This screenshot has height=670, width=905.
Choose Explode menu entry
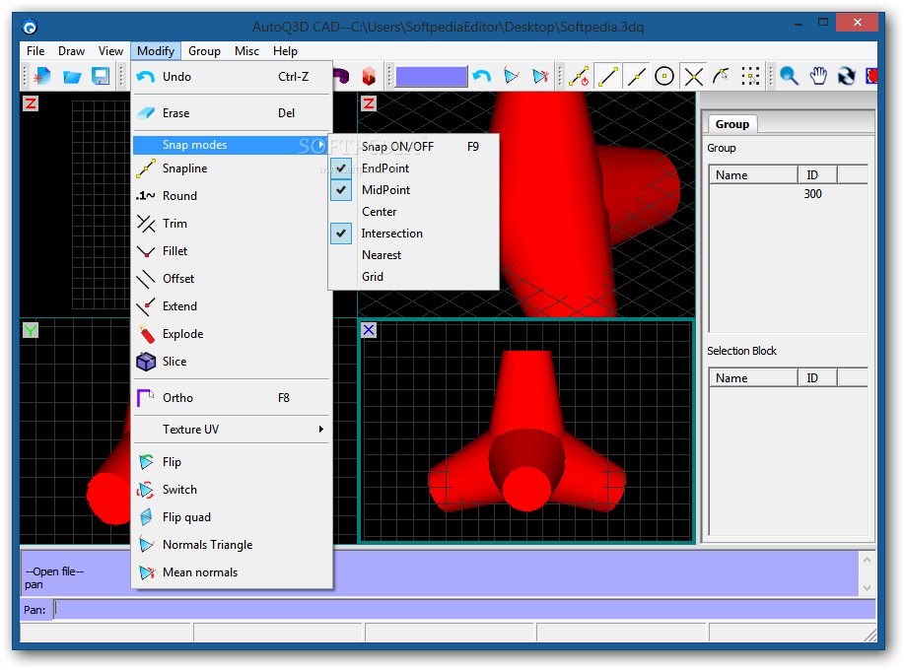tap(232, 334)
